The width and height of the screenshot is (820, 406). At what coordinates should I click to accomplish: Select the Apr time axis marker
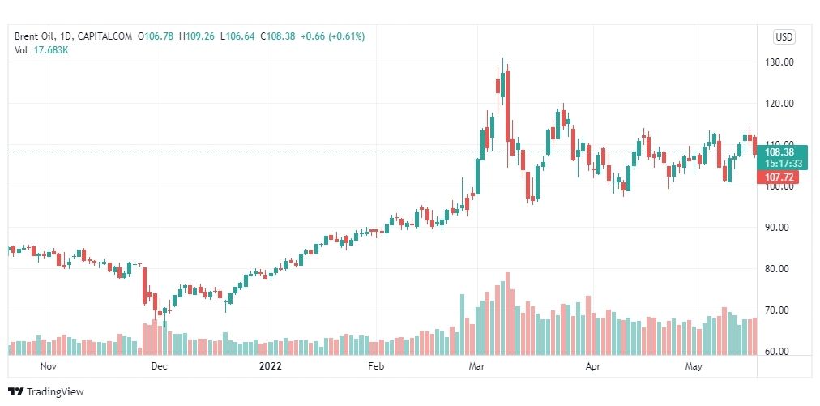point(593,366)
